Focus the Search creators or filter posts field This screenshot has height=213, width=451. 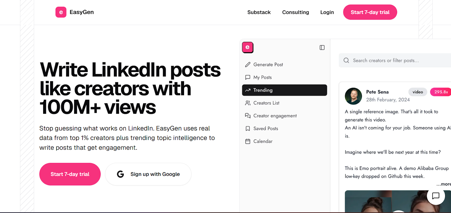pos(395,60)
